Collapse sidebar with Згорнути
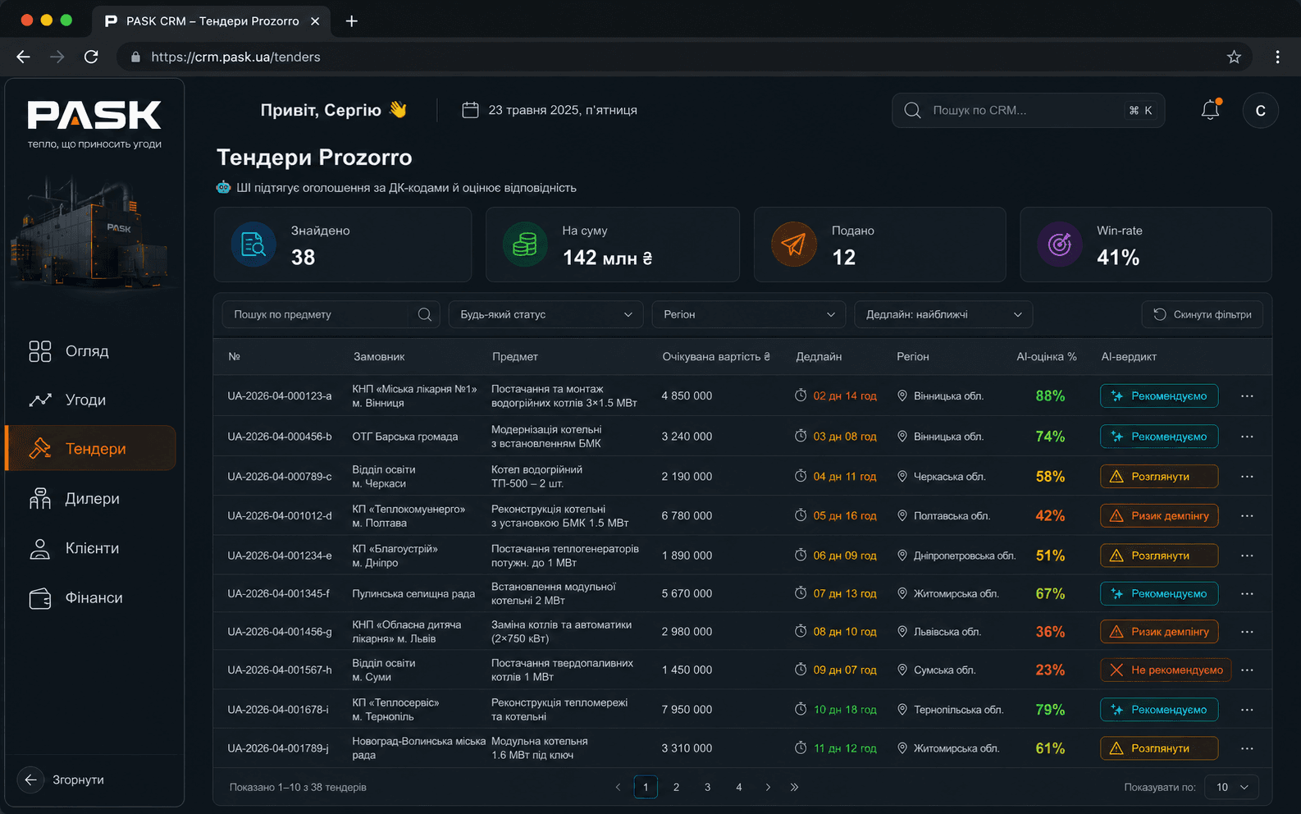Screen dimensions: 1301x814 pyautogui.click(x=62, y=780)
